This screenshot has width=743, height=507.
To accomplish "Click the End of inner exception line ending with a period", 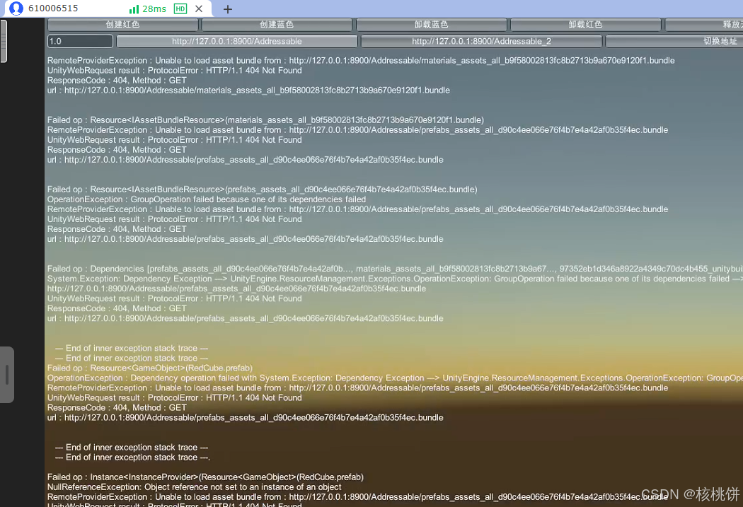I will pyautogui.click(x=133, y=458).
